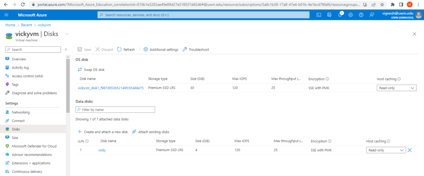Click the Save toolbar button
424x176 pixels.
click(84, 50)
